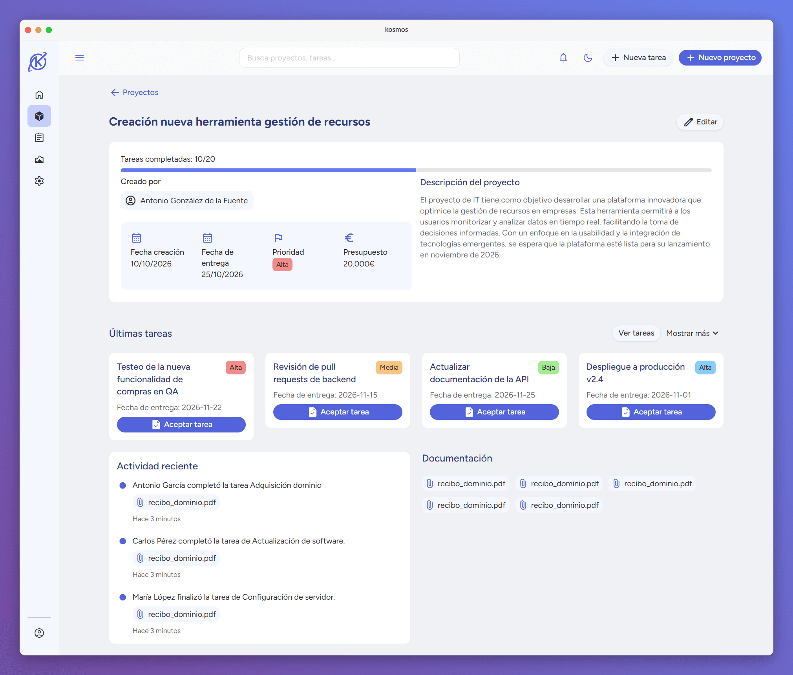Screen dimensions: 793x675
Task: Open first recibo_dominio.pdf in Documentación
Action: (x=466, y=483)
